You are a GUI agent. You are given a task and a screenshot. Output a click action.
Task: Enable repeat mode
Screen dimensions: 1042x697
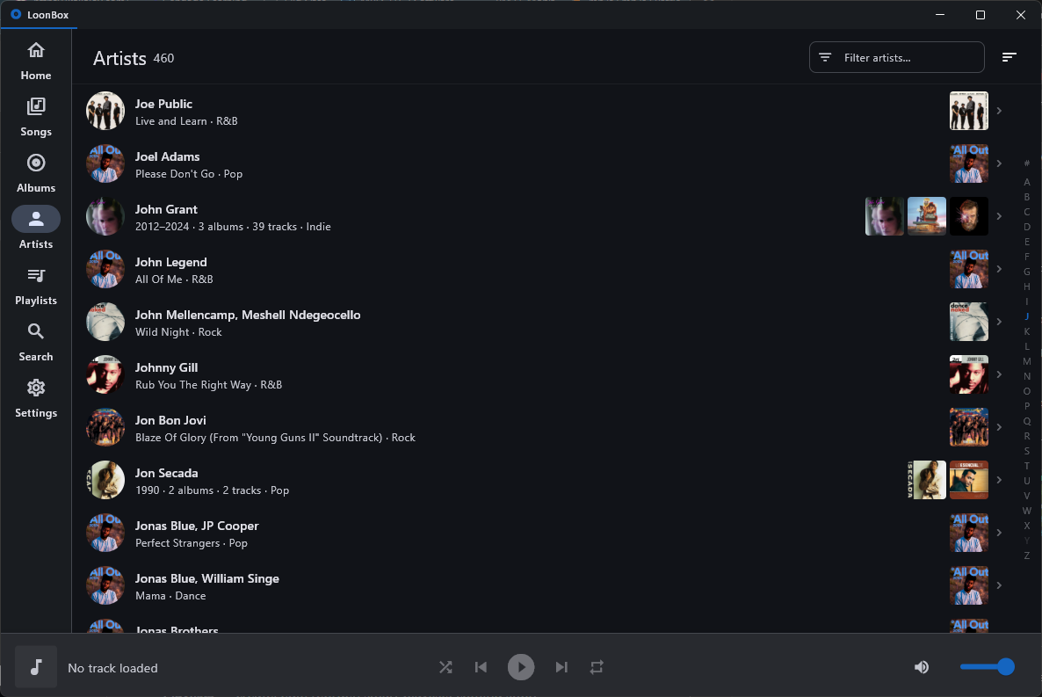coord(597,667)
